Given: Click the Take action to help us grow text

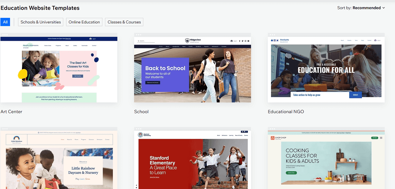Looking at the screenshot, I should [x=307, y=95].
